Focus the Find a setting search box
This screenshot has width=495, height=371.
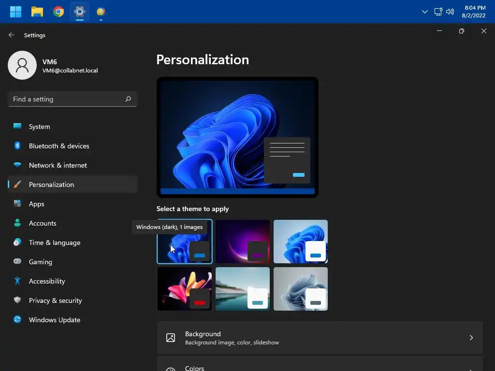73,99
